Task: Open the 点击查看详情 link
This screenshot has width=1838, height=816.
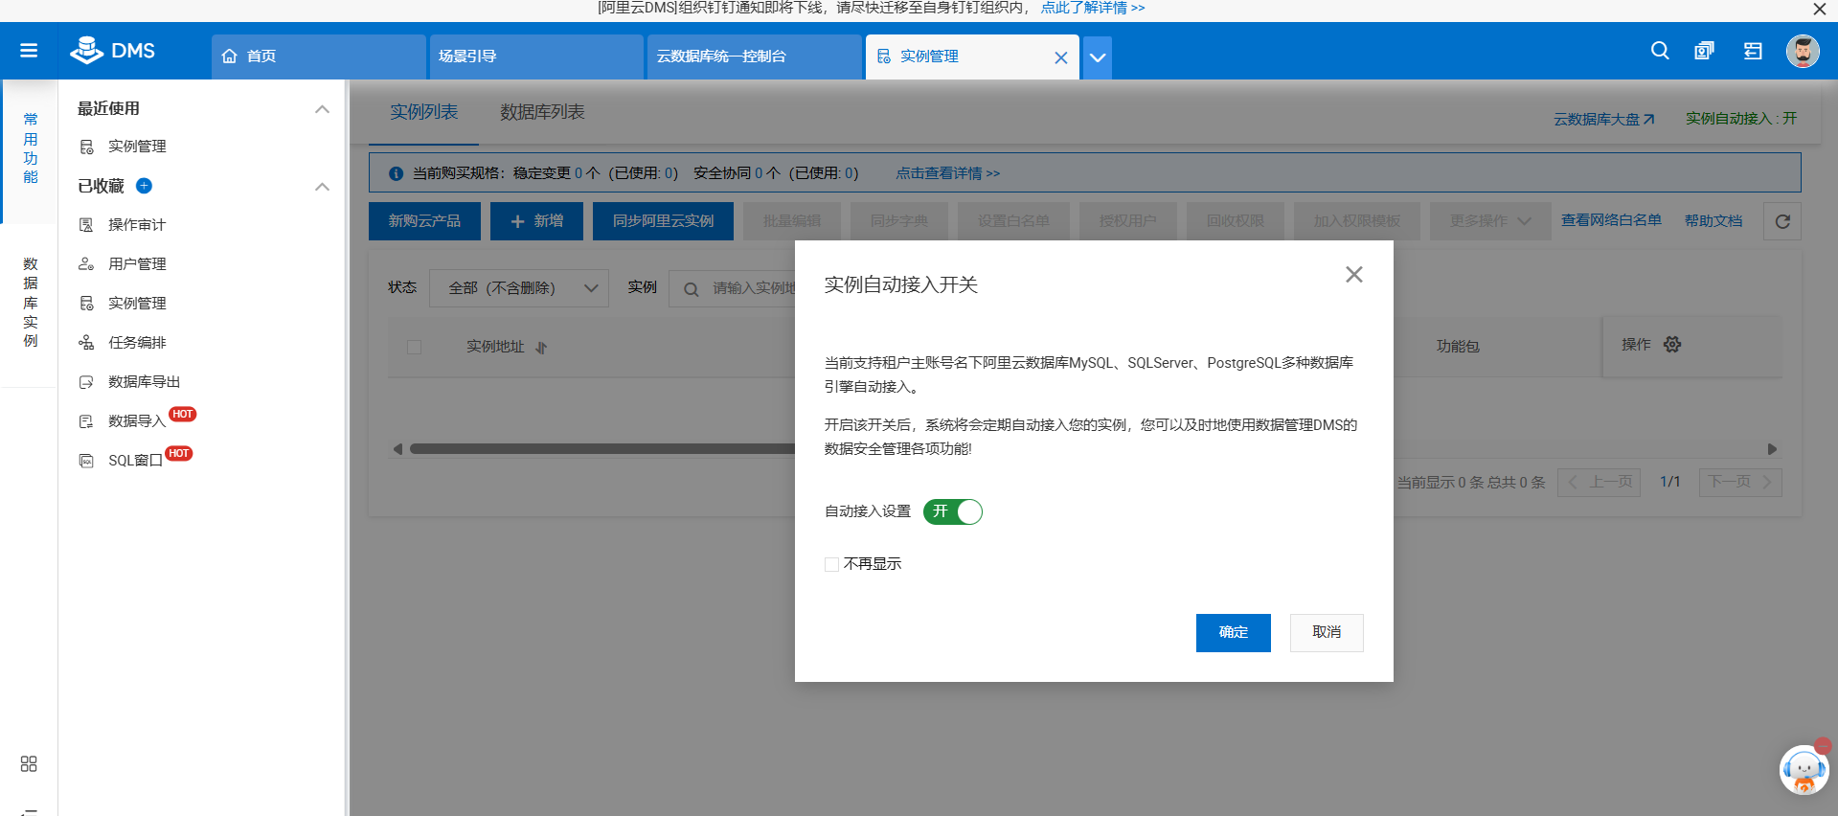Action: pos(947,173)
